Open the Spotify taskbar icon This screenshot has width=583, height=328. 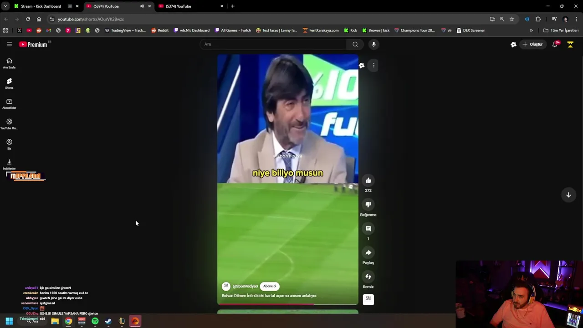(x=95, y=321)
